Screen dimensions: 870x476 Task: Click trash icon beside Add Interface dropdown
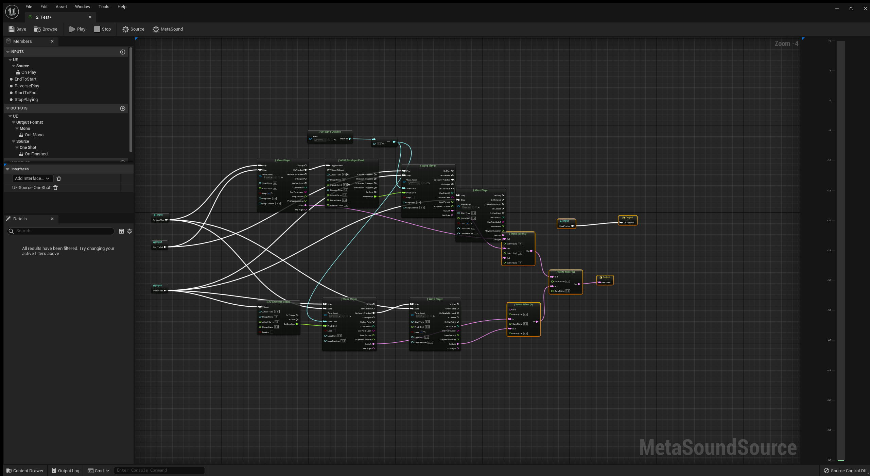pyautogui.click(x=58, y=178)
